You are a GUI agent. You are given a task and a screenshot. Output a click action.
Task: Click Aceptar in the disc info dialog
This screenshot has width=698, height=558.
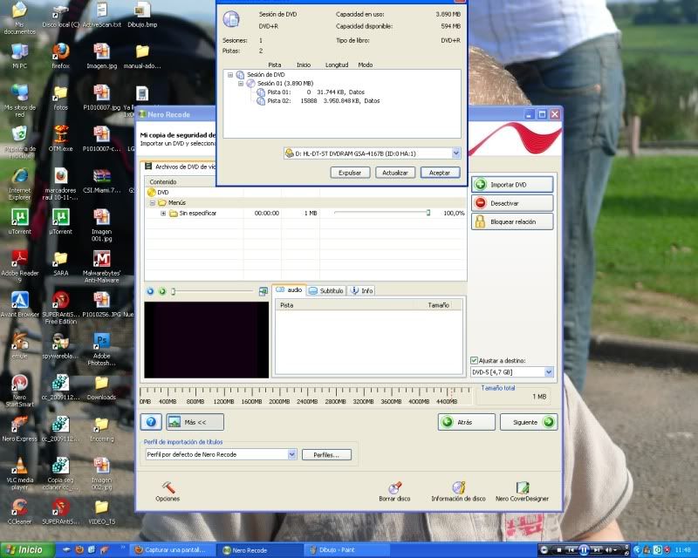(x=440, y=173)
